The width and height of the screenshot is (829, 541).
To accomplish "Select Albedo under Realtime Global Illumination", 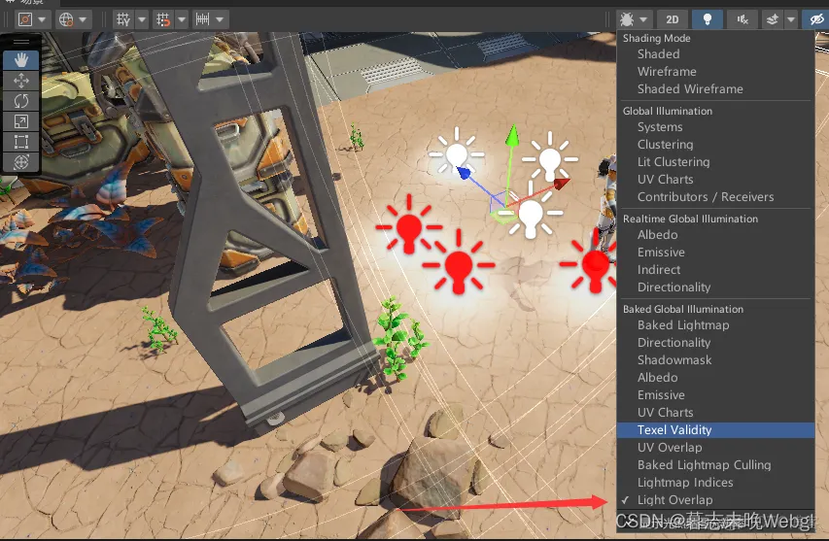I will pyautogui.click(x=715, y=235).
